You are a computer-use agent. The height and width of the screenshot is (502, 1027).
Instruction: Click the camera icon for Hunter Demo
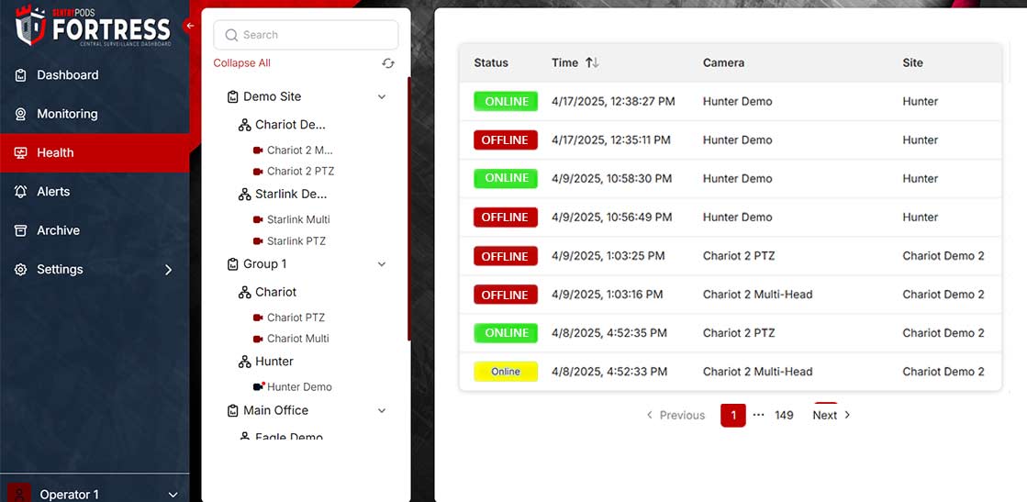[x=259, y=386]
